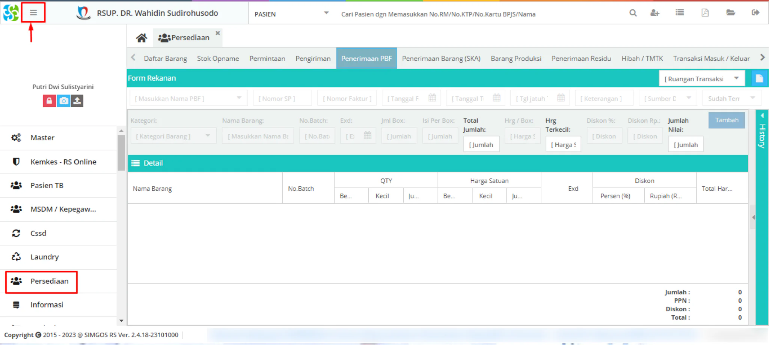The width and height of the screenshot is (769, 345).
Task: Click the add patient icon
Action: 655,13
